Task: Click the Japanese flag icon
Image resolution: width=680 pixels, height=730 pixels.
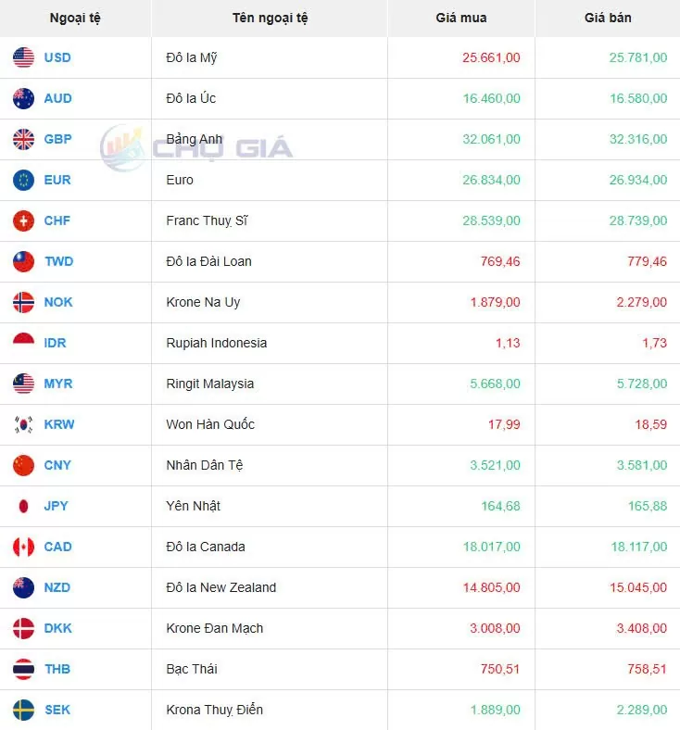Action: coord(23,506)
